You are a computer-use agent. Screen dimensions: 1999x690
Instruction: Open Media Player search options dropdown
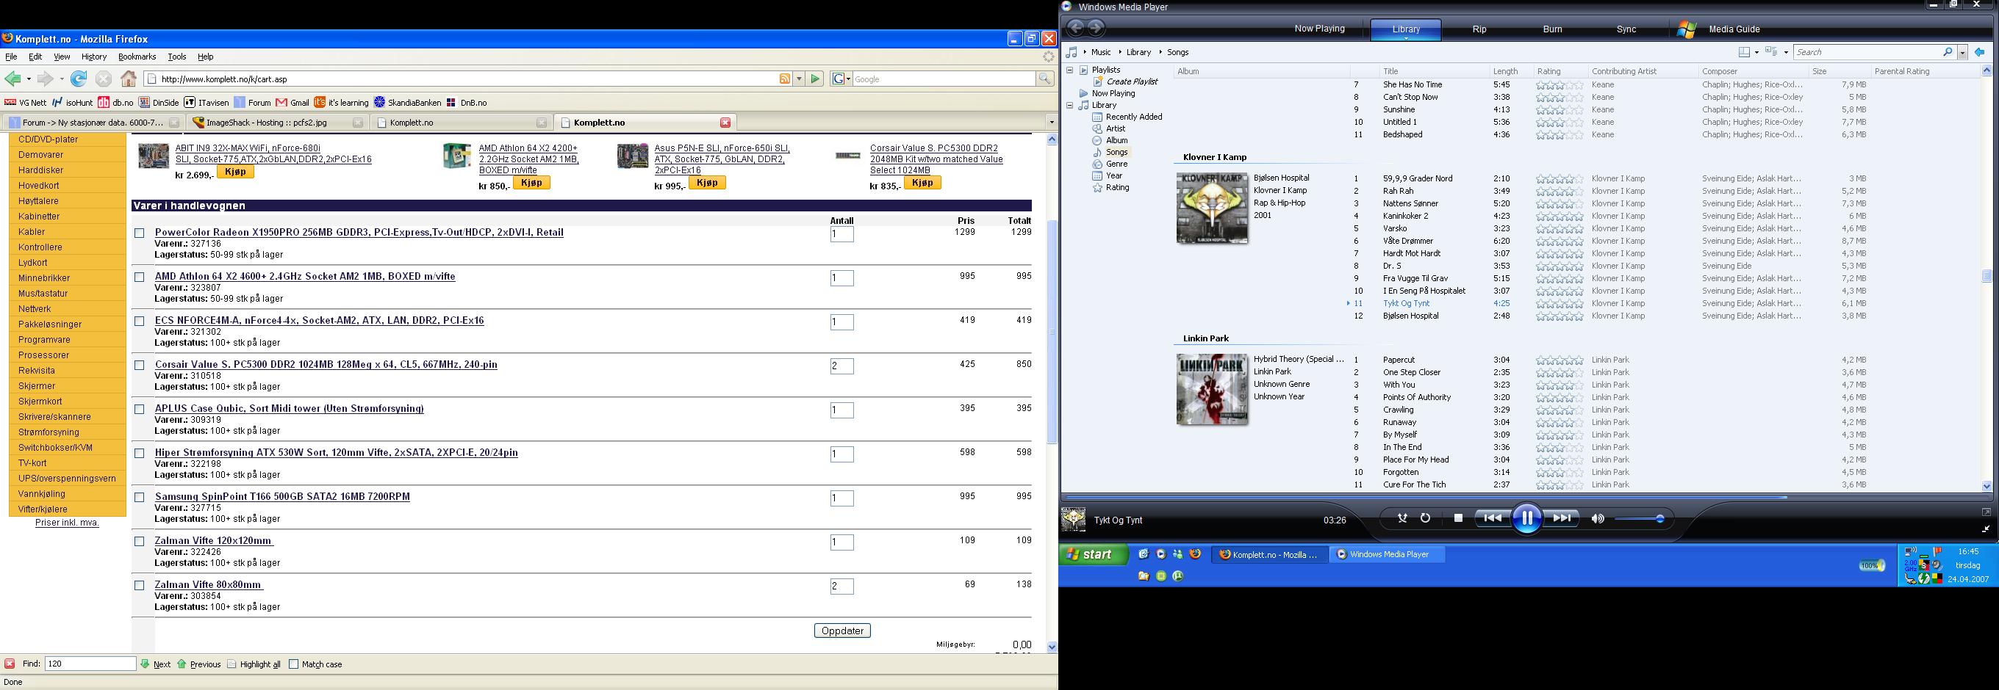point(1962,53)
